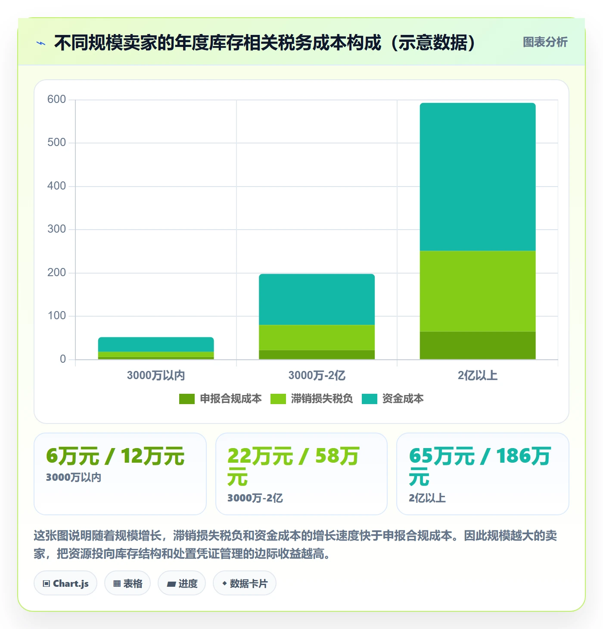
Task: Click the summary paragraph starting with 这张图说明
Action: click(x=295, y=545)
